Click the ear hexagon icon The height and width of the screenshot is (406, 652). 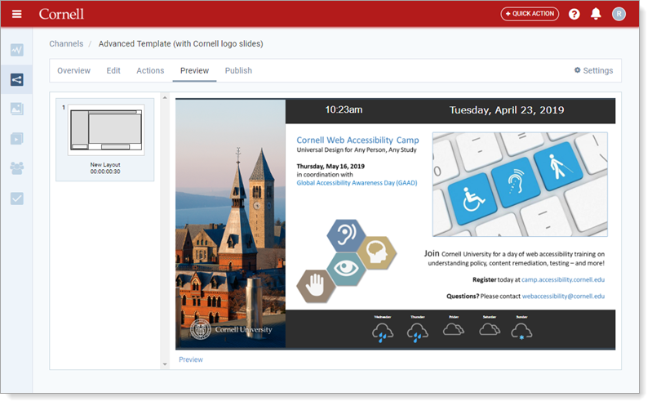coord(346,234)
